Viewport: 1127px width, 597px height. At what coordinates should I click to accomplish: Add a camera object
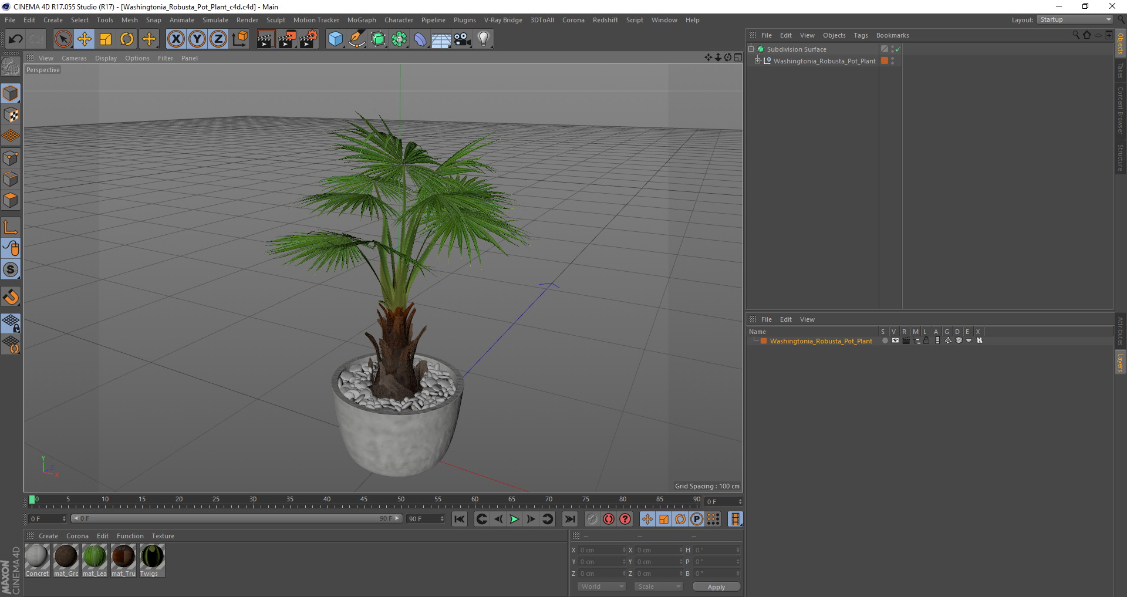462,39
